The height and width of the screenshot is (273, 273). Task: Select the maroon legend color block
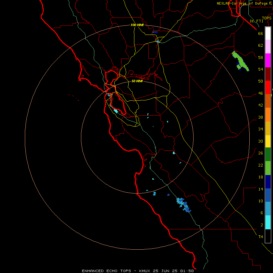pyautogui.click(x=268, y=74)
